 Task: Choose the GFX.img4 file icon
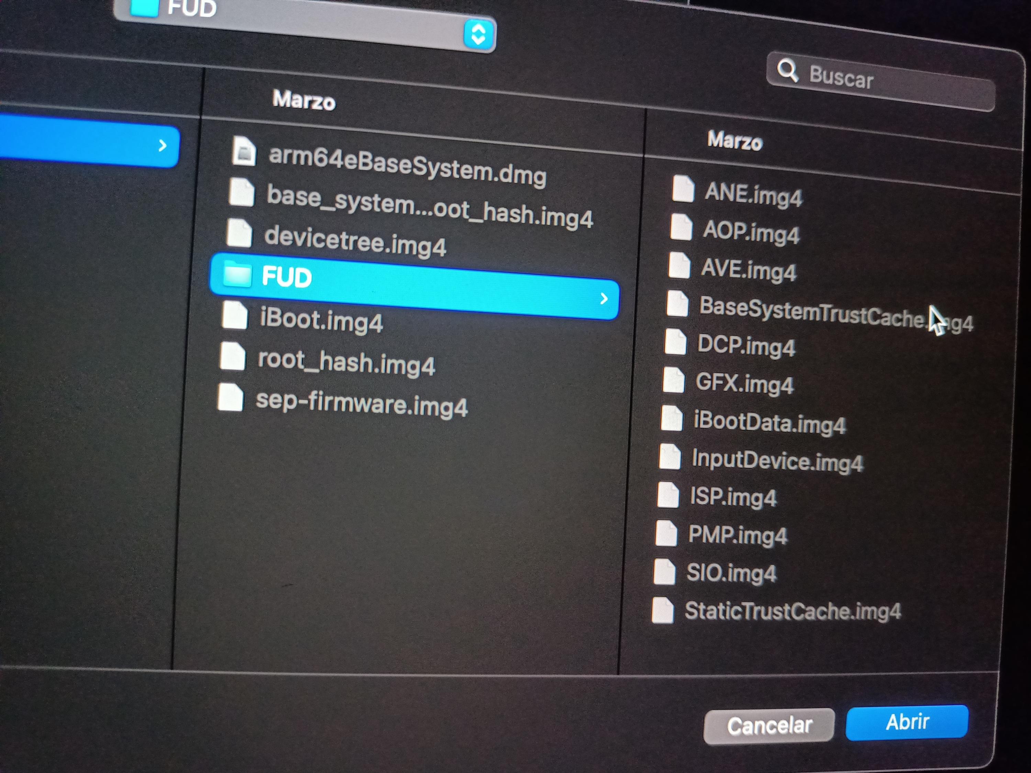coord(673,380)
